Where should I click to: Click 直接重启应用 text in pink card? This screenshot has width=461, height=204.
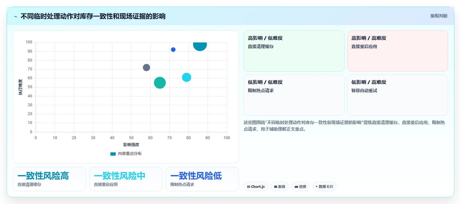[364, 47]
